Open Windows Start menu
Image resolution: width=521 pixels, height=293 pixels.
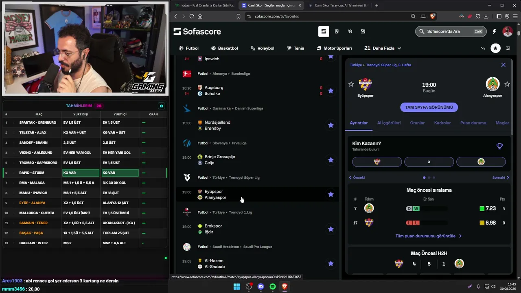pyautogui.click(x=236, y=286)
